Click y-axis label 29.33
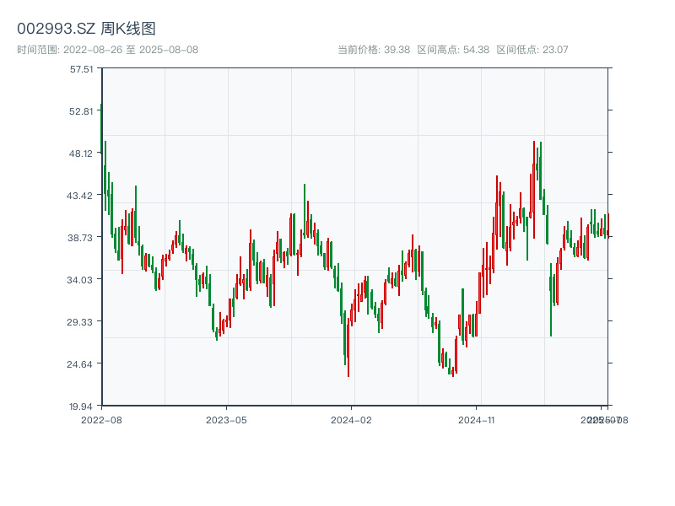 [x=80, y=322]
